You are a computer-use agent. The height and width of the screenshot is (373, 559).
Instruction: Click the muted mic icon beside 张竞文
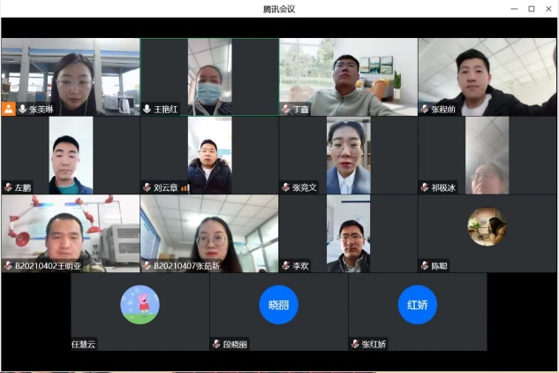pyautogui.click(x=286, y=187)
